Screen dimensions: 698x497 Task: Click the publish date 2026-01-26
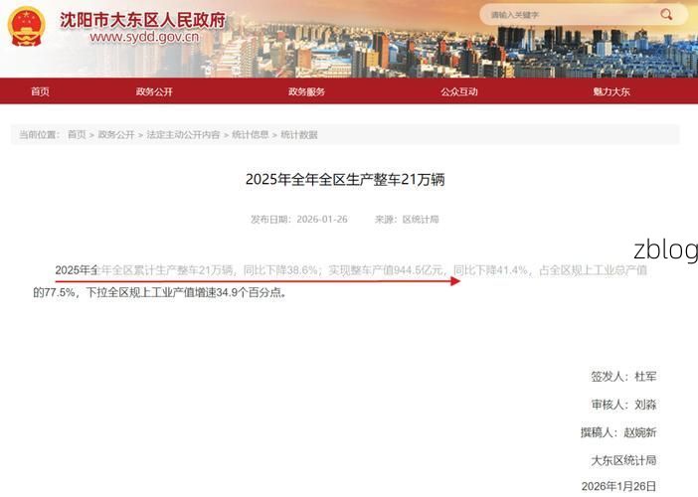click(x=322, y=220)
